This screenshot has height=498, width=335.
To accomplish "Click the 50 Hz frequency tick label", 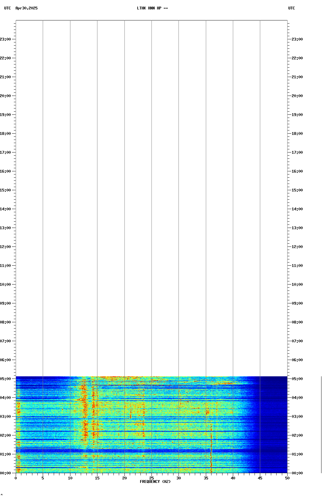I will click(287, 478).
